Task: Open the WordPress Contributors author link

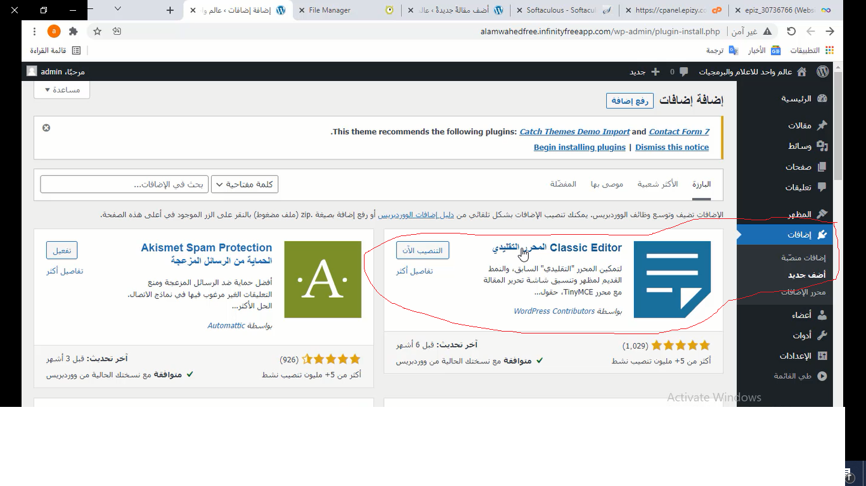Action: (554, 311)
